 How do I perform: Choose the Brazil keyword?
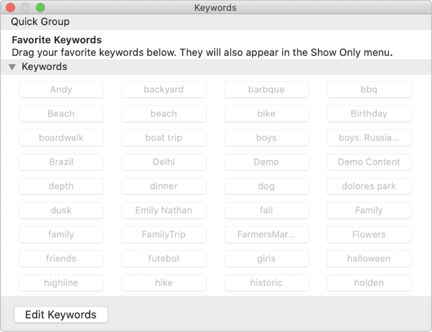click(x=61, y=162)
